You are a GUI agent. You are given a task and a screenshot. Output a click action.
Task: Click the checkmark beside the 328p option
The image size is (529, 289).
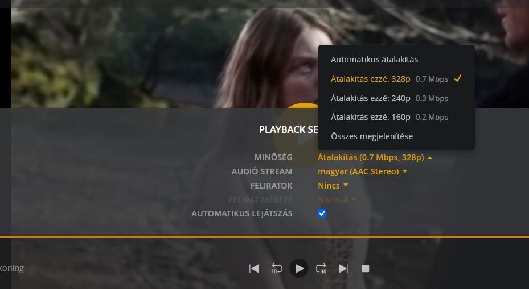coord(457,78)
